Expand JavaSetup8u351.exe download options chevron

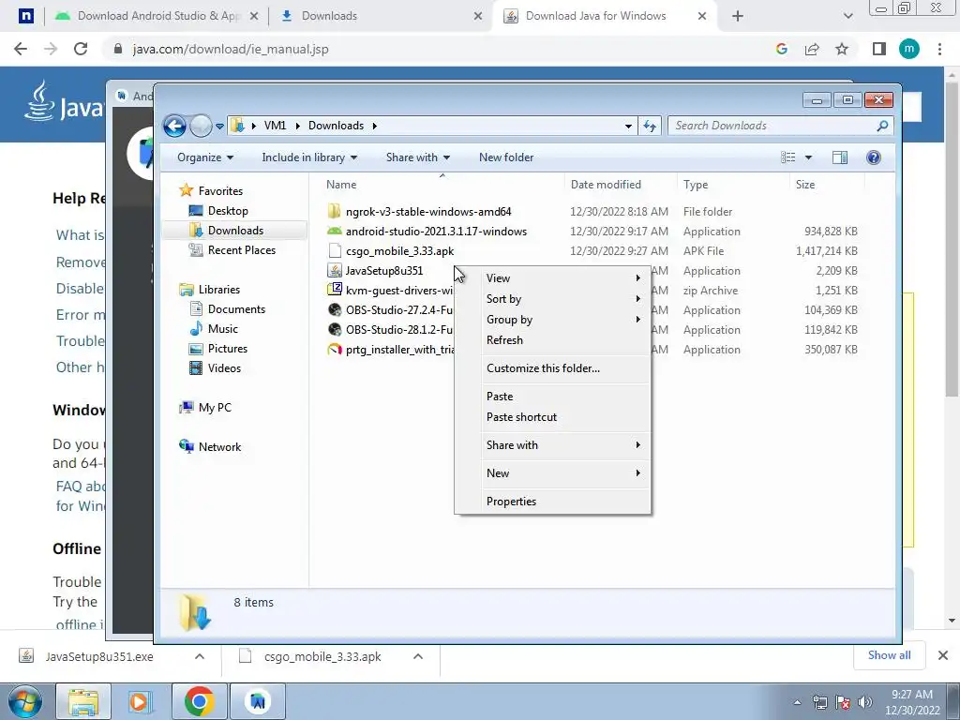[200, 656]
